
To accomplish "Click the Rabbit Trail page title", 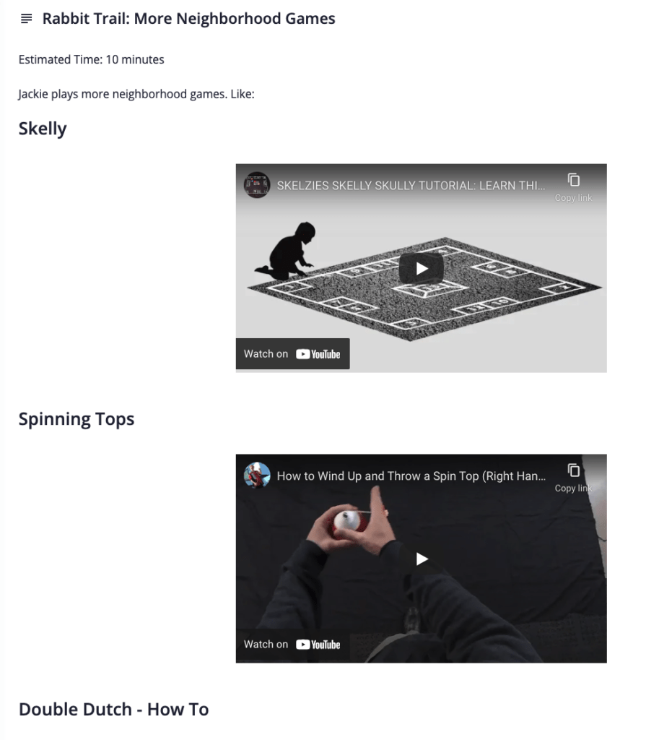I will (x=188, y=18).
